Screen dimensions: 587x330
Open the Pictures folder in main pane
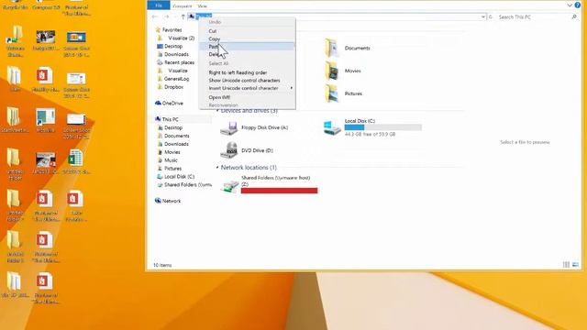pyautogui.click(x=343, y=93)
